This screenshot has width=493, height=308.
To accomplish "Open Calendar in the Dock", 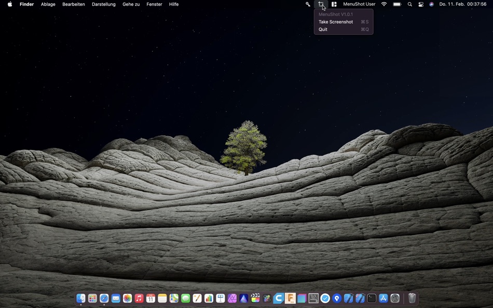I will click(x=150, y=298).
